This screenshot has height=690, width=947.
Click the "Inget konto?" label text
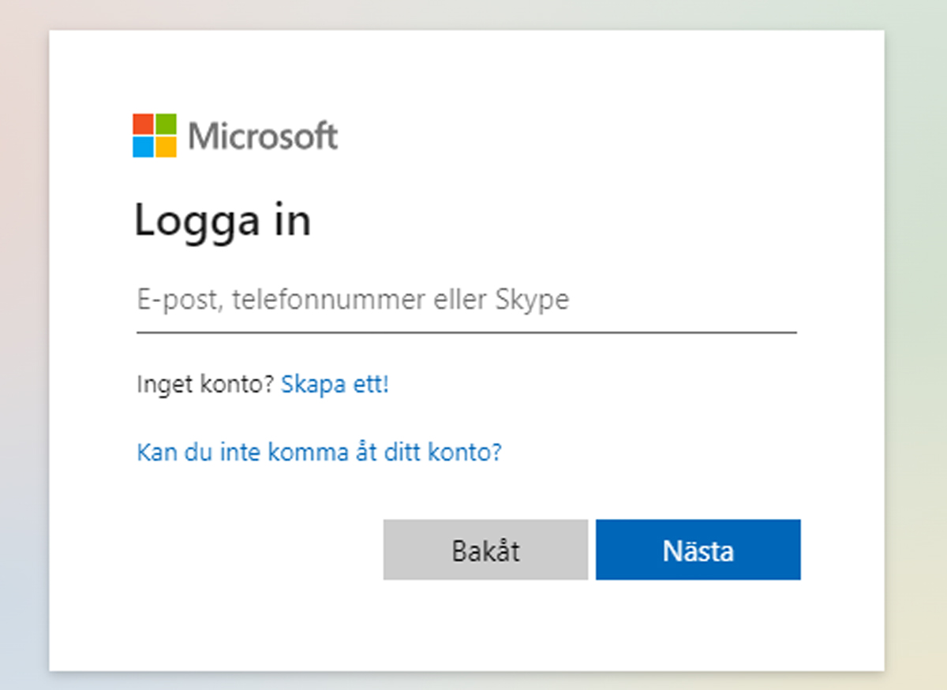coord(205,385)
